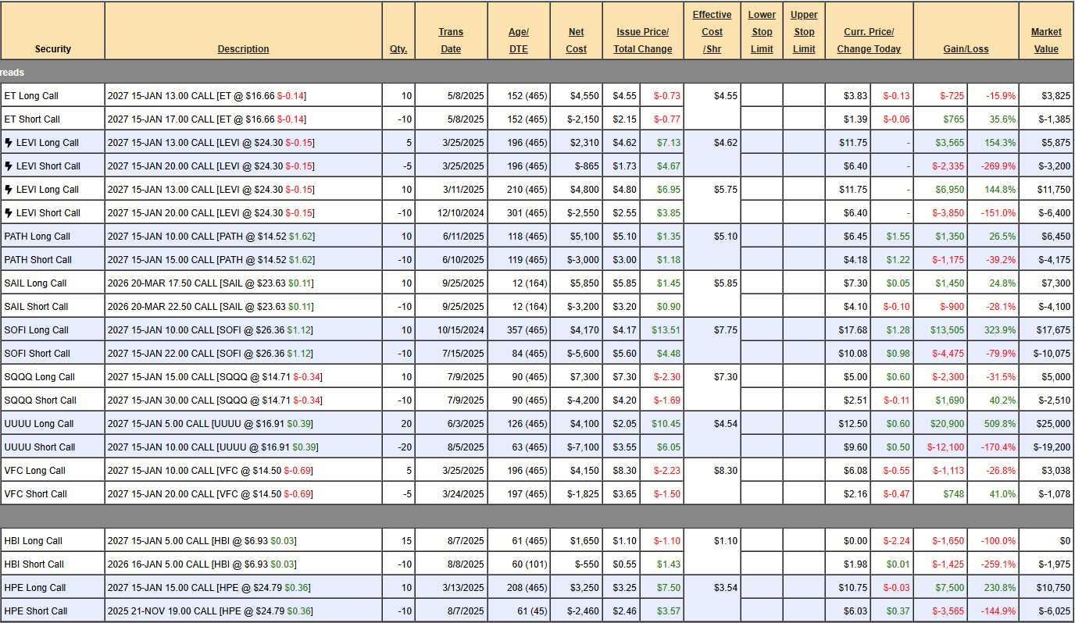This screenshot has width=1075, height=623.
Task: Click the Trans Date column header
Action: pos(451,41)
